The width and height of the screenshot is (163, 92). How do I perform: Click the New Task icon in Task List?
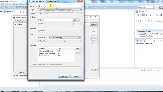point(138,15)
